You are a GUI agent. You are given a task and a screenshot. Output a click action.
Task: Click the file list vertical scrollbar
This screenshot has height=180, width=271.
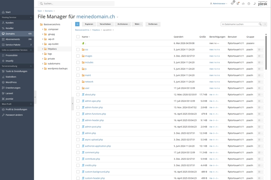[x=266, y=53]
